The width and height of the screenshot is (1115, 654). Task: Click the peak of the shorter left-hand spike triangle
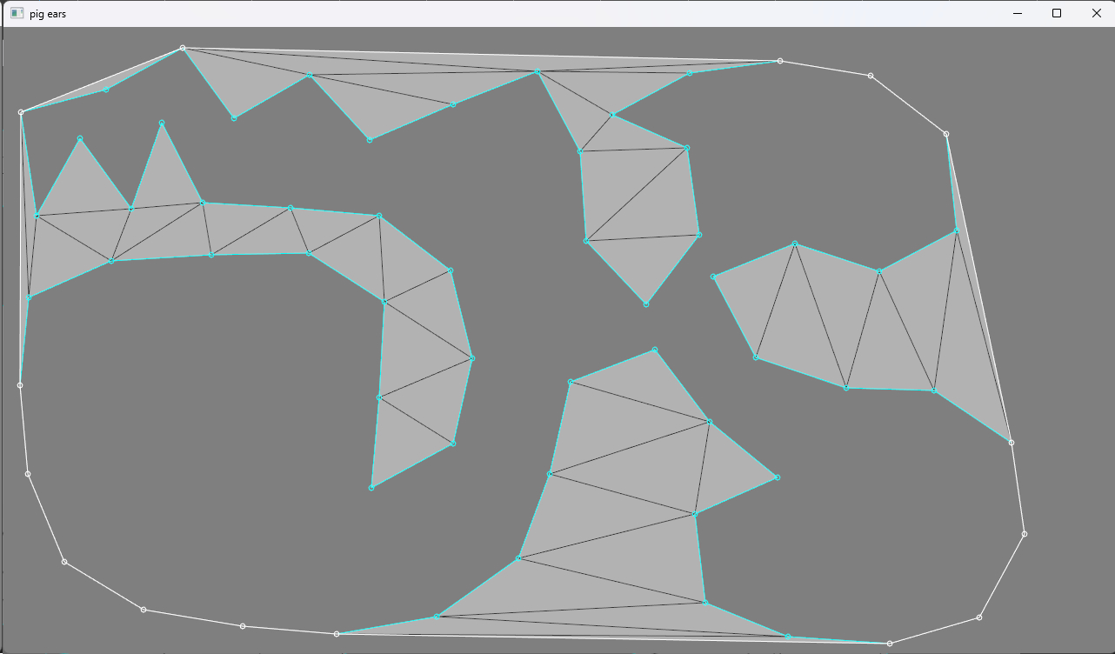[80, 138]
